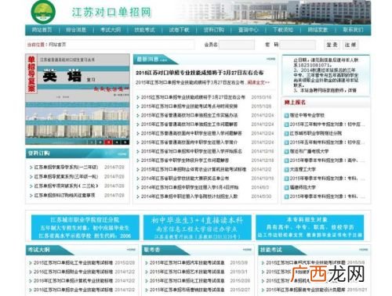Select the last carousel indicator dot
The width and height of the screenshot is (392, 296).
click(x=125, y=142)
